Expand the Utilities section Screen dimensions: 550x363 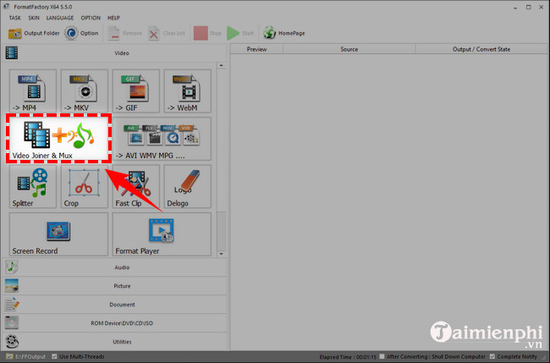point(115,342)
